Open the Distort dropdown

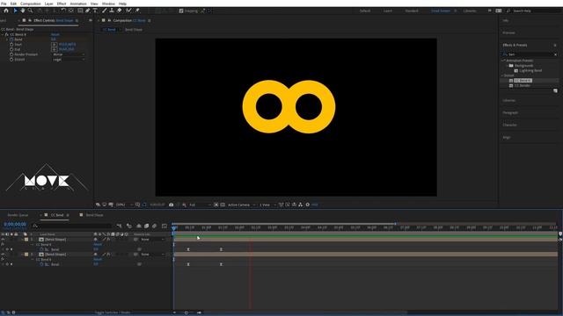[69, 60]
